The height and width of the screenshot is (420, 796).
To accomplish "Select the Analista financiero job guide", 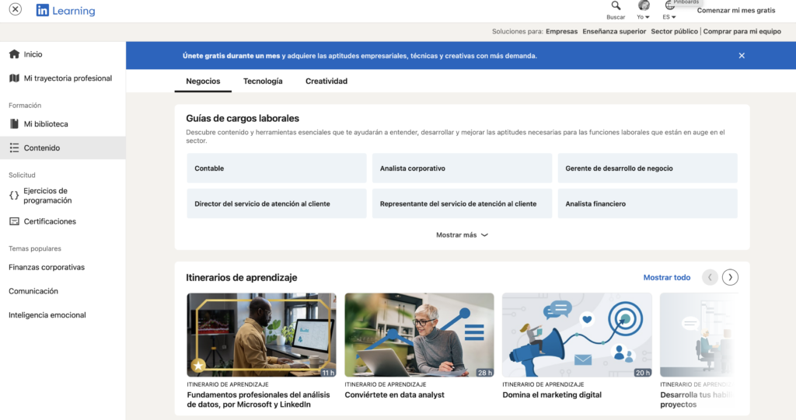I will click(x=647, y=204).
